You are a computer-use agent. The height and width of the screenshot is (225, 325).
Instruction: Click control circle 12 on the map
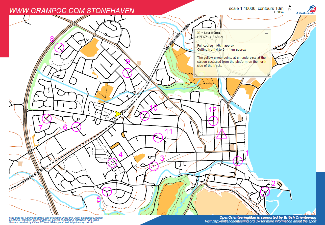click(x=213, y=121)
